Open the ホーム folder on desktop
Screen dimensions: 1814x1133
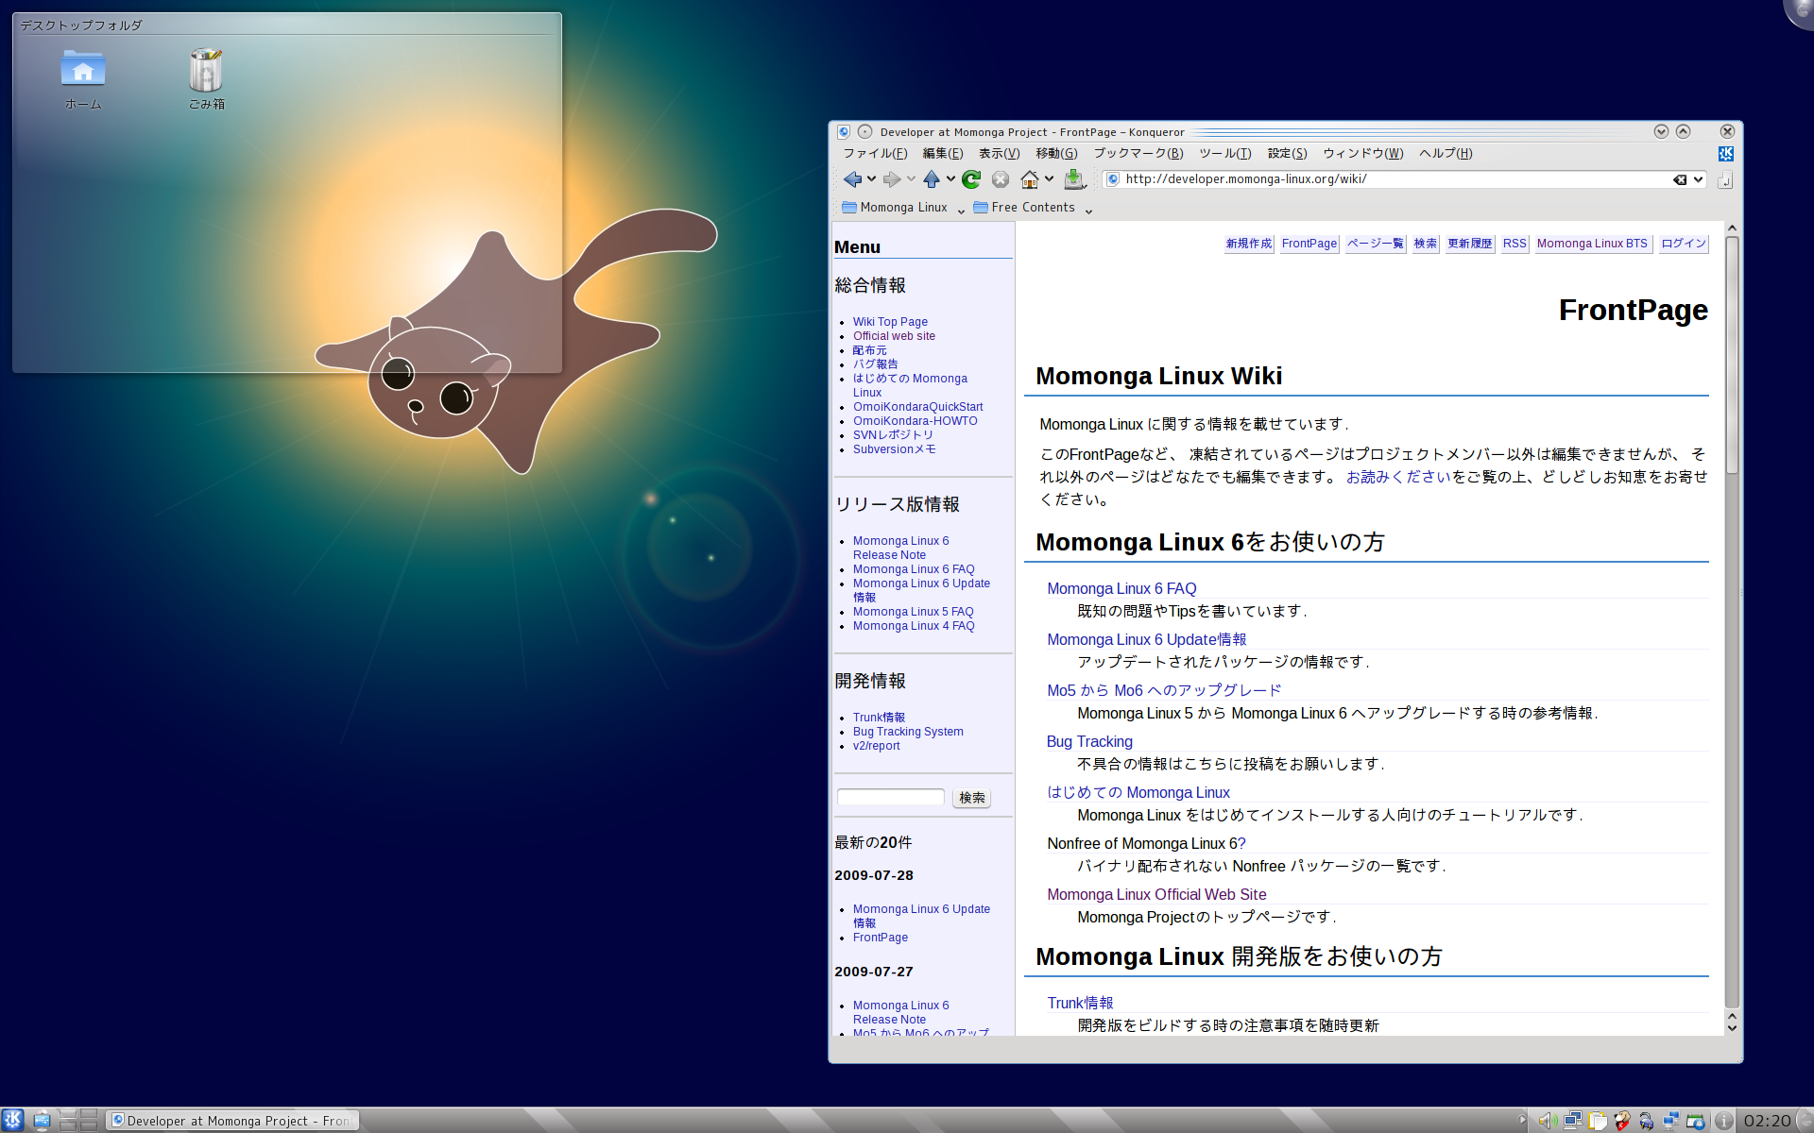[83, 79]
